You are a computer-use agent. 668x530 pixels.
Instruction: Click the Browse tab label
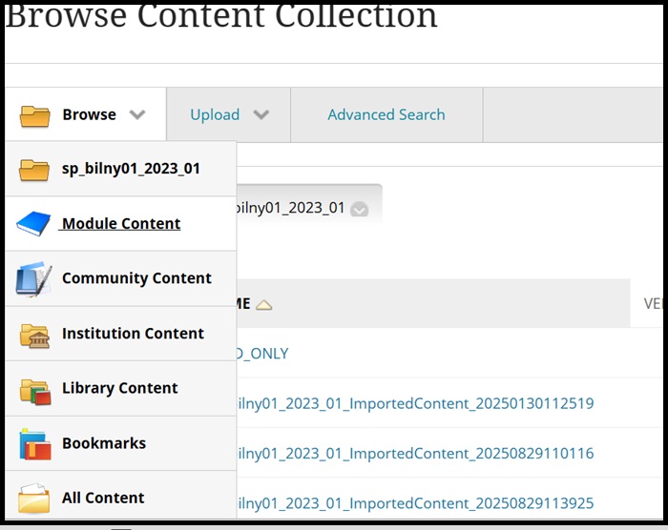(89, 114)
